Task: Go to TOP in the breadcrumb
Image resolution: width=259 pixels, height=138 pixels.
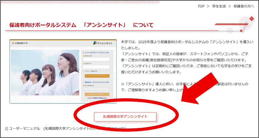Action: click(201, 6)
